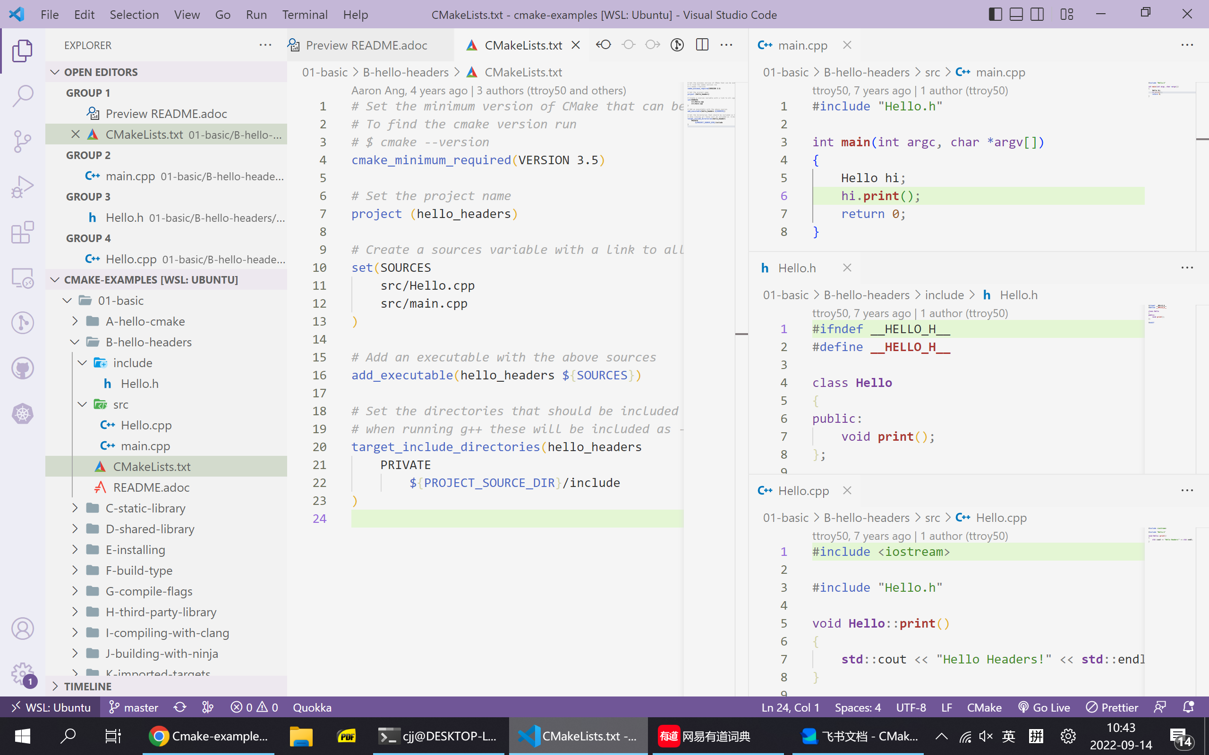1209x755 pixels.
Task: Open the Run and Debug view
Action: pos(23,187)
